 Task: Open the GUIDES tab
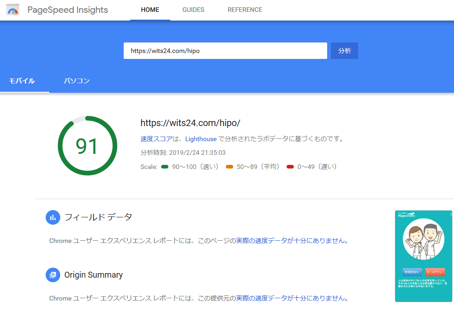tap(193, 10)
